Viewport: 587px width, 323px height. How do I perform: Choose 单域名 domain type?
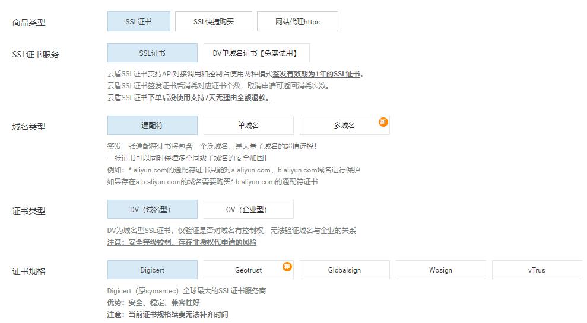[x=248, y=126]
